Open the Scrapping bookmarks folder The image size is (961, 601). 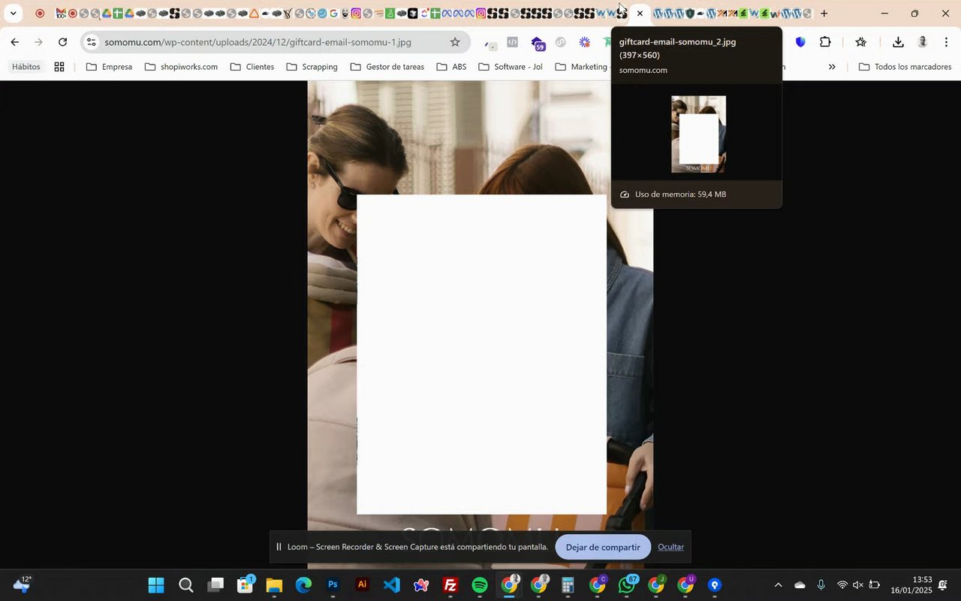312,67
